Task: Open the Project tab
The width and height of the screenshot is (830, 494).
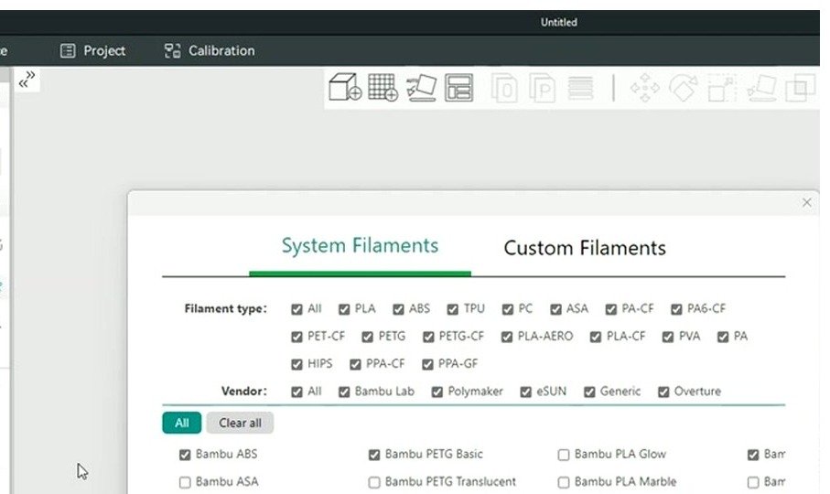Action: coord(92,51)
